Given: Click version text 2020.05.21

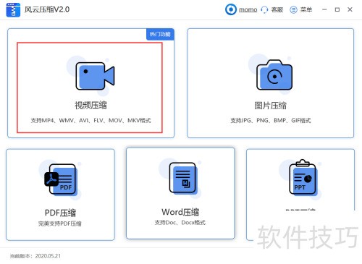Looking at the screenshot, I should [x=48, y=256].
